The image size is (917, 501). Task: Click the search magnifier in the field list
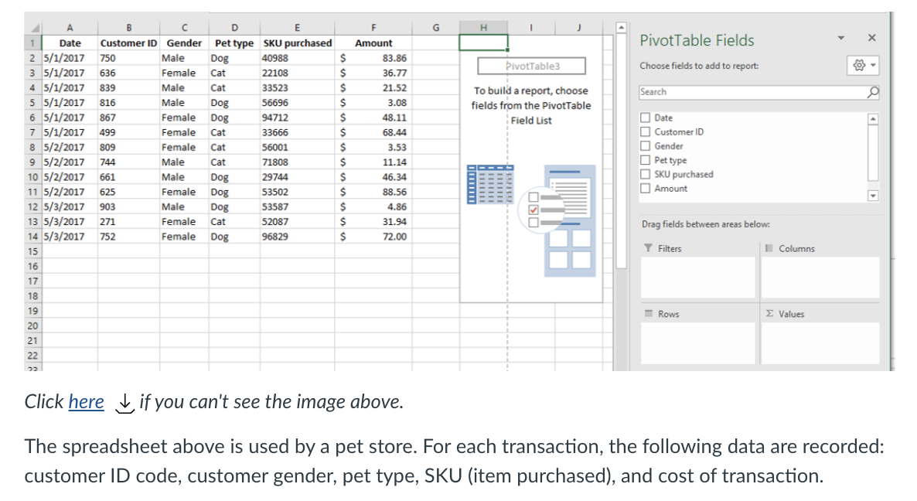(x=871, y=91)
